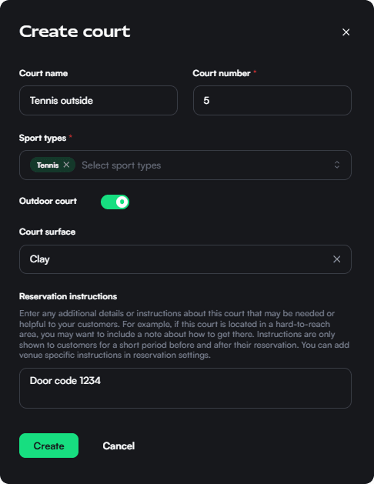
Task: Focus the Court number field showing 5
Action: pyautogui.click(x=272, y=101)
